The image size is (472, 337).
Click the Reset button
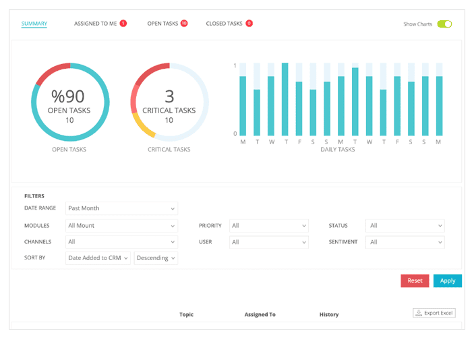[415, 281]
